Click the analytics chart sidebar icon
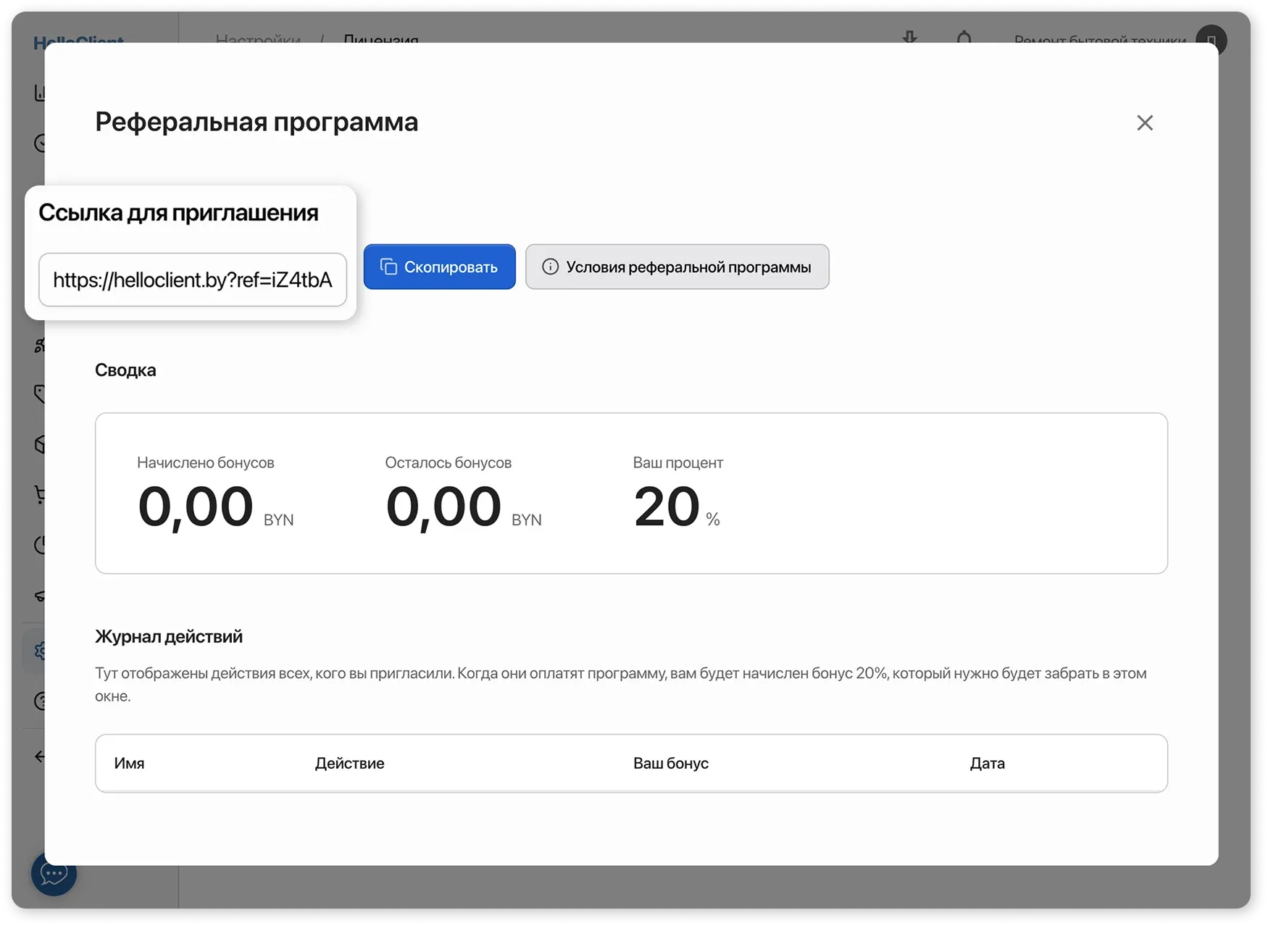 [39, 93]
